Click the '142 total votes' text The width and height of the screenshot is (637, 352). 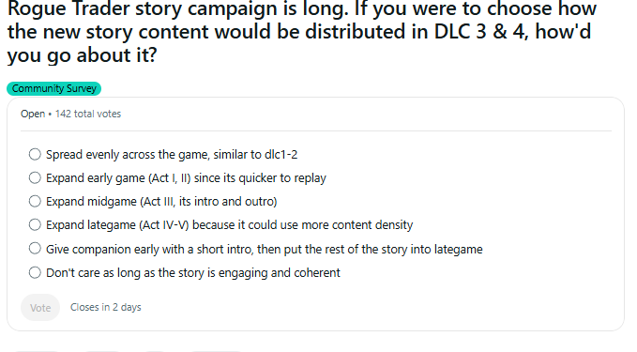tap(88, 114)
